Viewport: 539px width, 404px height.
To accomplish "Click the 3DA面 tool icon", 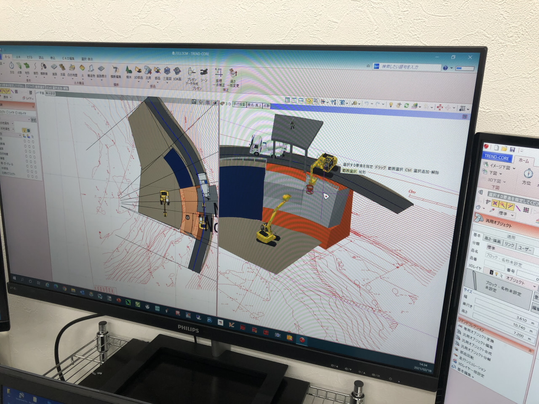I will click(x=177, y=73).
